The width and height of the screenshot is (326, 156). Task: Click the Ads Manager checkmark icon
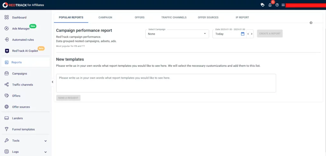point(7,28)
